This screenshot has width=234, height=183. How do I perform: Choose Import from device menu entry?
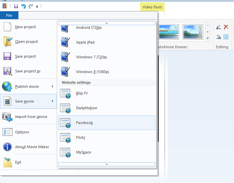[28, 117]
